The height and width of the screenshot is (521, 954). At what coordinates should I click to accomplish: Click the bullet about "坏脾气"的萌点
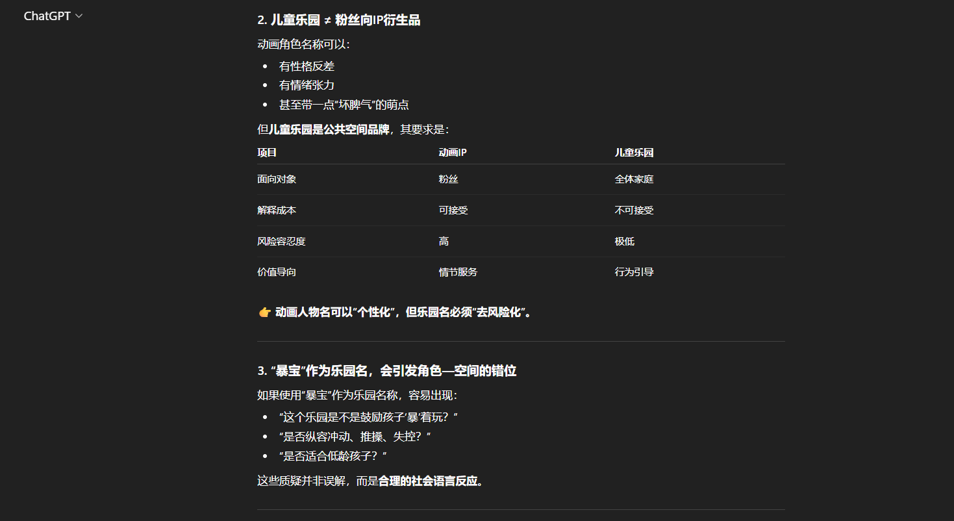click(x=344, y=105)
